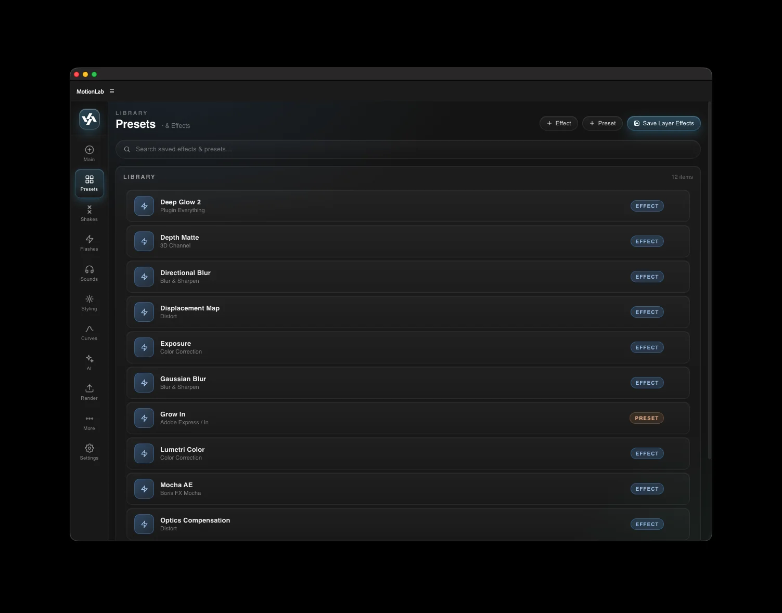Click the Adobe Express / In subtitle
The image size is (782, 613).
[x=184, y=423]
